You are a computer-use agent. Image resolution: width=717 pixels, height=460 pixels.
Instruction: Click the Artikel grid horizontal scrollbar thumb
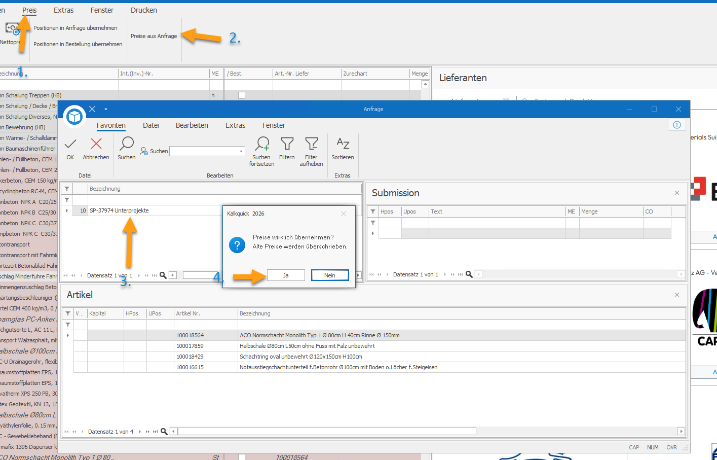click(327, 432)
